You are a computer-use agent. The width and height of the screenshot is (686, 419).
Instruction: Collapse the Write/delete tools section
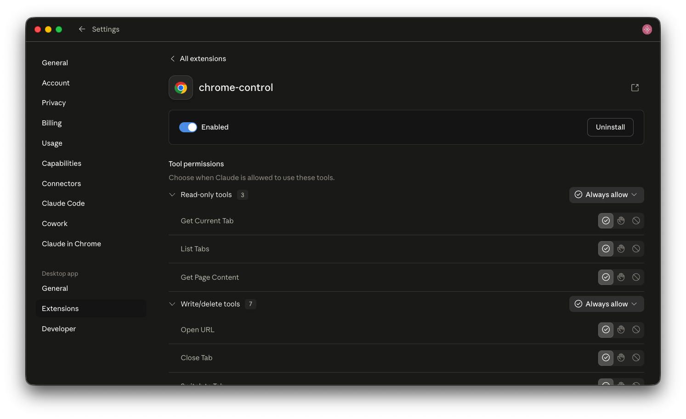pos(172,304)
